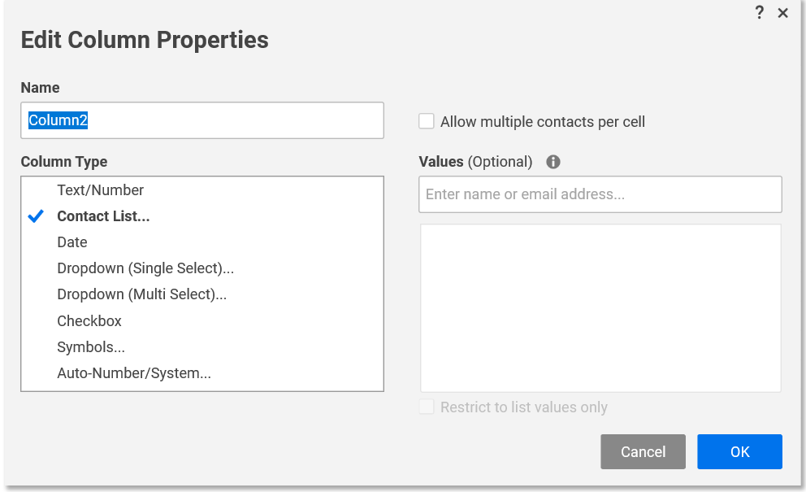Choose the Contact List... column type
The height and width of the screenshot is (492, 806).
coord(103,216)
